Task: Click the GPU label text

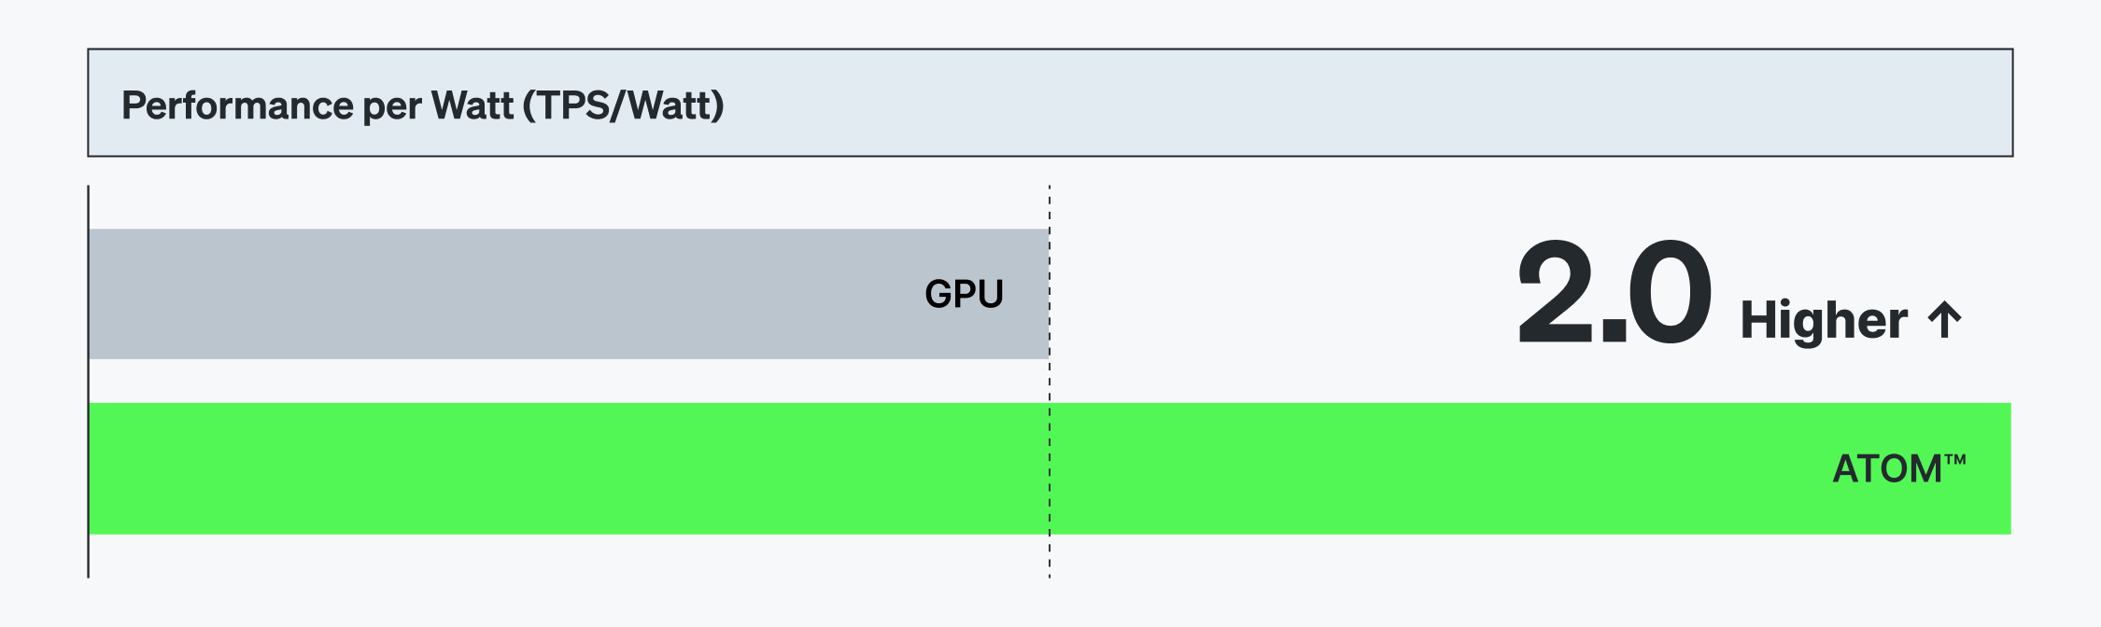Action: (964, 294)
